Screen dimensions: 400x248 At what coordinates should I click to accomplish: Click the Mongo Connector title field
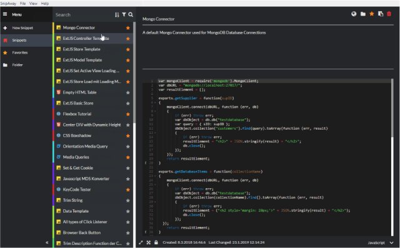click(x=268, y=19)
